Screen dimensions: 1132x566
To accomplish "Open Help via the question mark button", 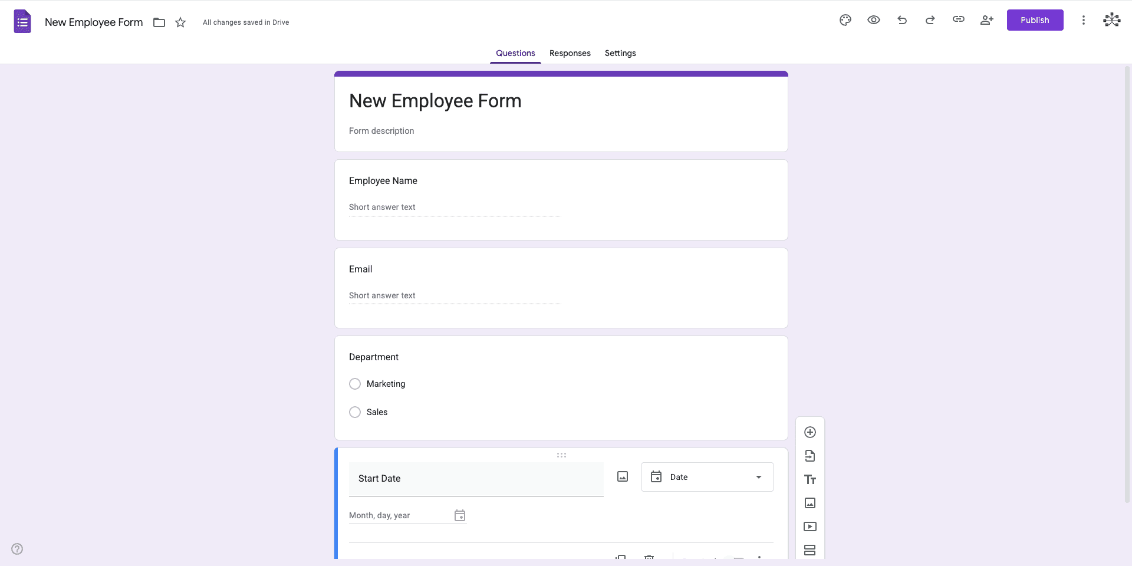I will pos(17,548).
